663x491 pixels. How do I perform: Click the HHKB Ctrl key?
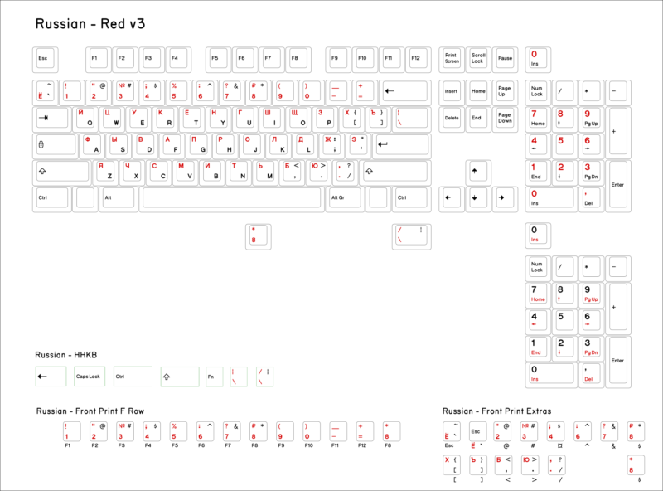click(133, 377)
